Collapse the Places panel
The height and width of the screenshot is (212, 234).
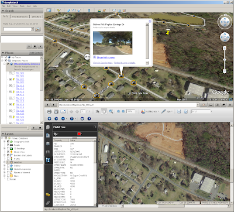3,53
